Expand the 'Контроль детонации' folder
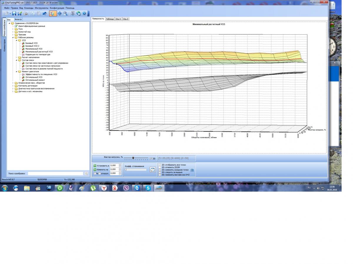This screenshot has width=353, height=264. click(13, 86)
